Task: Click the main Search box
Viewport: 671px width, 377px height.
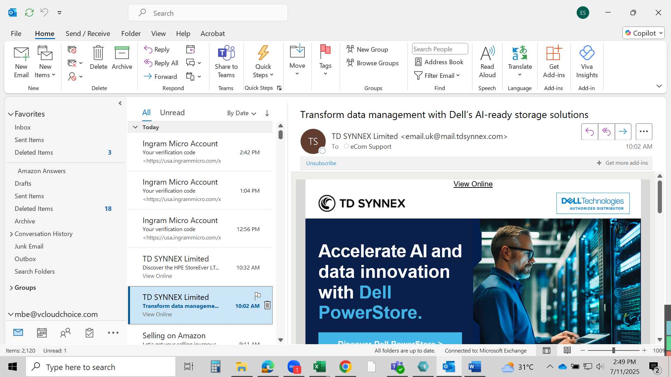Action: 208,13
